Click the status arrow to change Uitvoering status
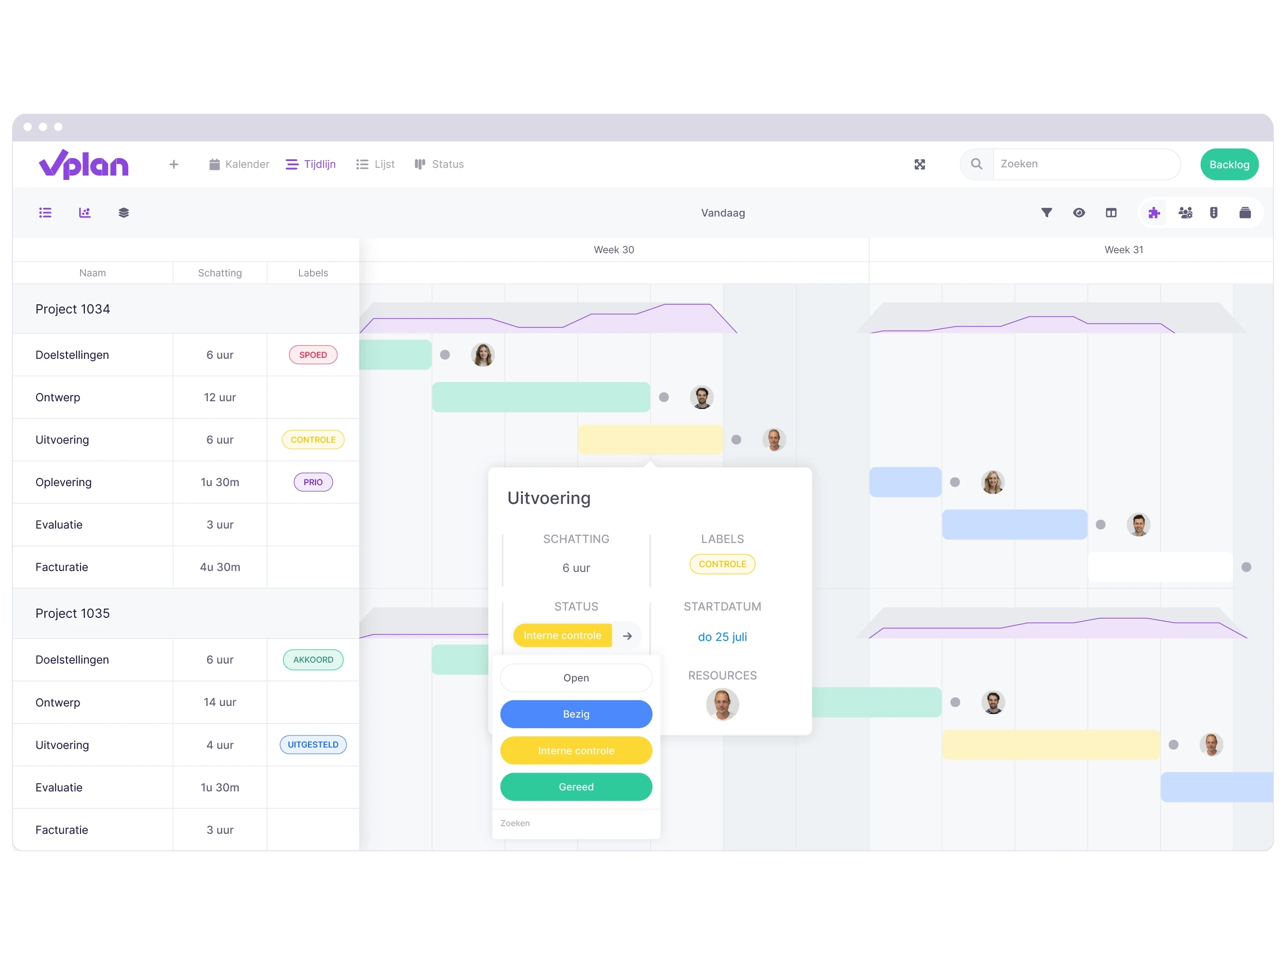Screen dimensions: 1286x965 [x=627, y=636]
